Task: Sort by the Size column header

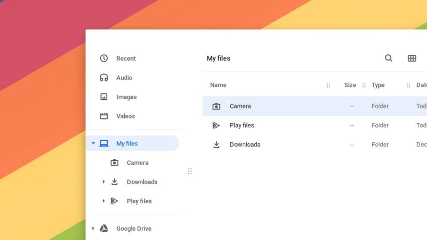Action: click(x=350, y=85)
